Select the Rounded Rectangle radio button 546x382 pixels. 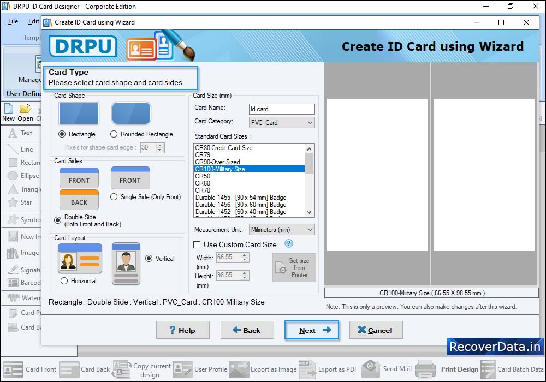tap(114, 134)
